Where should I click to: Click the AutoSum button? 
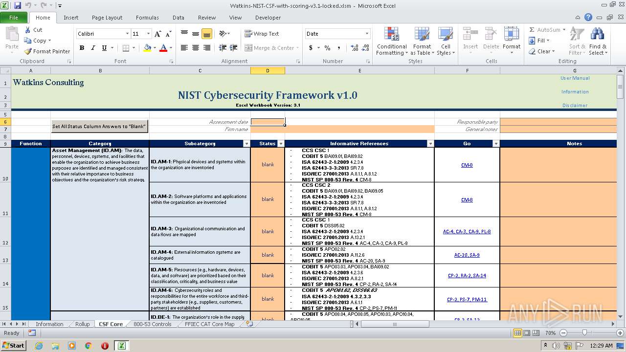[x=547, y=30]
